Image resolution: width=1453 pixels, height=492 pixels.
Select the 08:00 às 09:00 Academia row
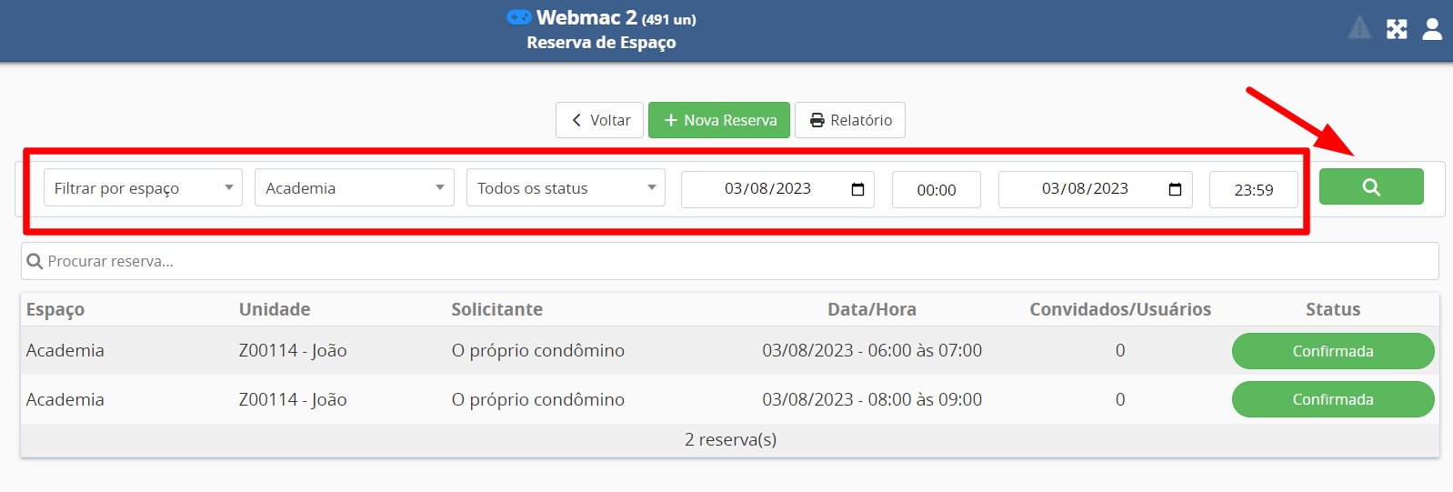pos(546,400)
